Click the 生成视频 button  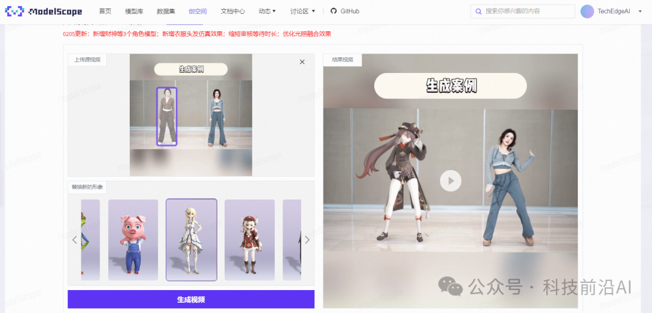[x=191, y=299]
